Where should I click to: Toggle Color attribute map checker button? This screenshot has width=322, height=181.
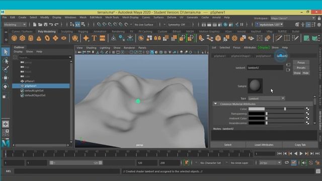point(307,109)
